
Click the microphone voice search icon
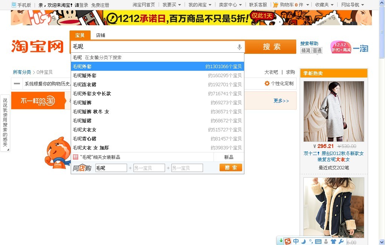[239, 47]
